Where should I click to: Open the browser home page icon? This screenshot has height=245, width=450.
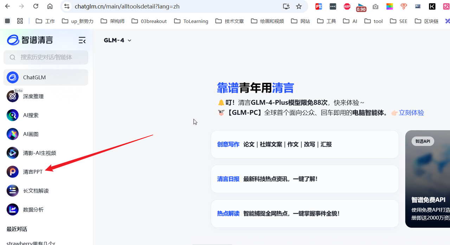[x=50, y=6]
